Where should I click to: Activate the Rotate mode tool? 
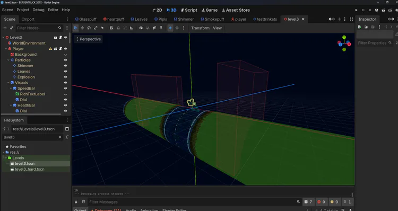tap(89, 28)
